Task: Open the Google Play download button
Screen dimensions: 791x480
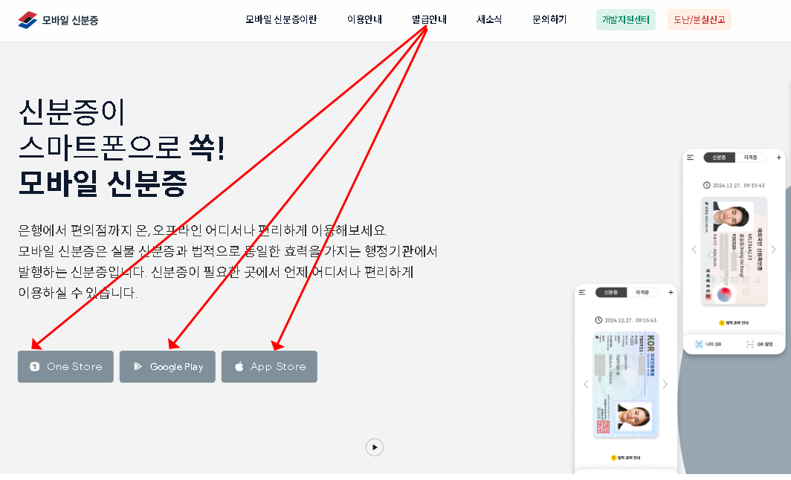Action: click(167, 366)
